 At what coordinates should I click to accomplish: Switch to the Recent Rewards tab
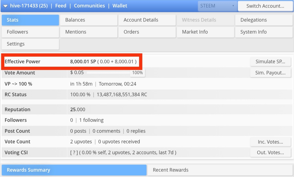(x=220, y=170)
